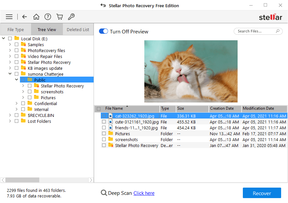Open the hamburger menu
This screenshot has height=203, width=288.
coord(9,17)
